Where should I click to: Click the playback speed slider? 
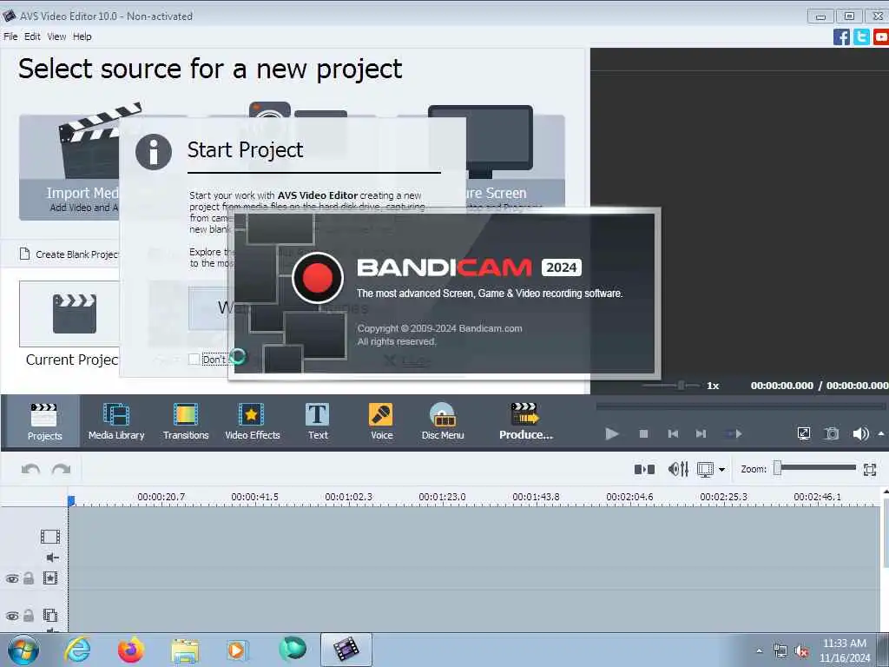pos(681,385)
